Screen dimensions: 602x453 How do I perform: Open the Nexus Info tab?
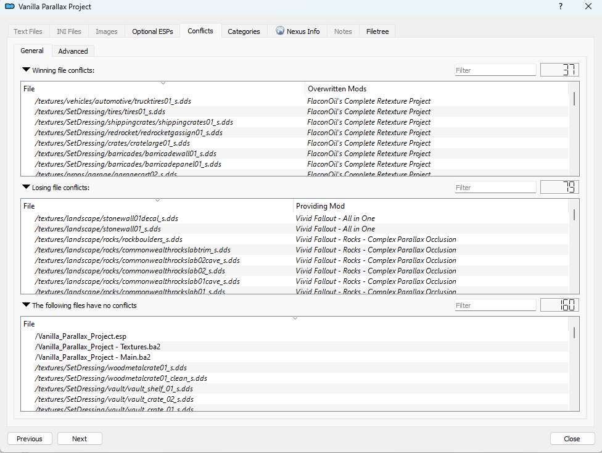pyautogui.click(x=297, y=31)
